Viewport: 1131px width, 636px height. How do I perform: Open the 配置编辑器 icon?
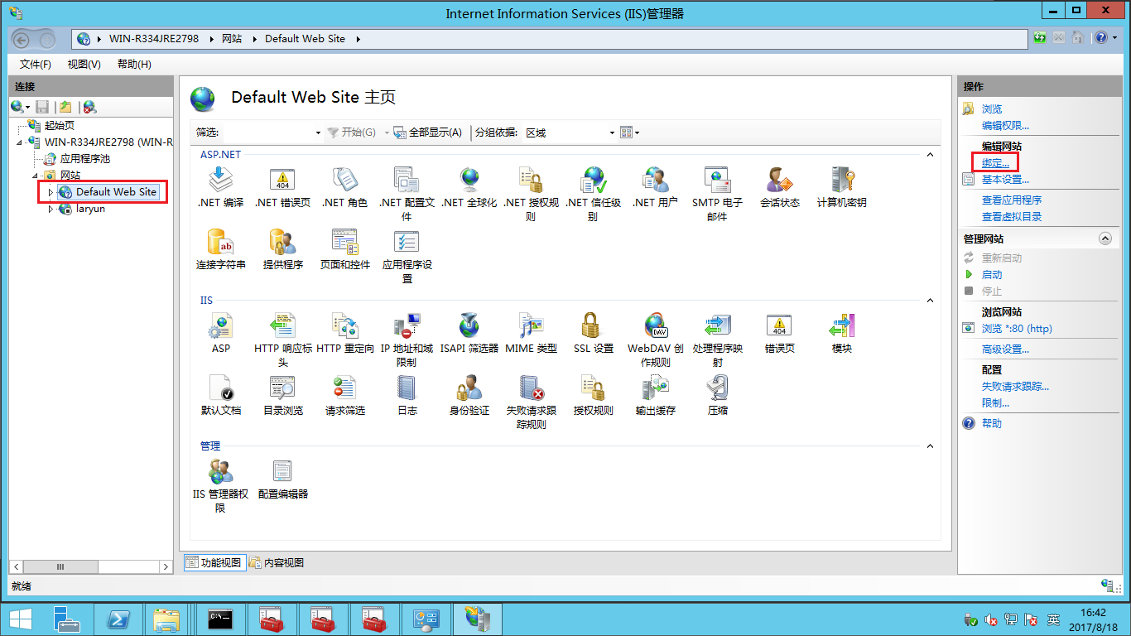pos(282,472)
